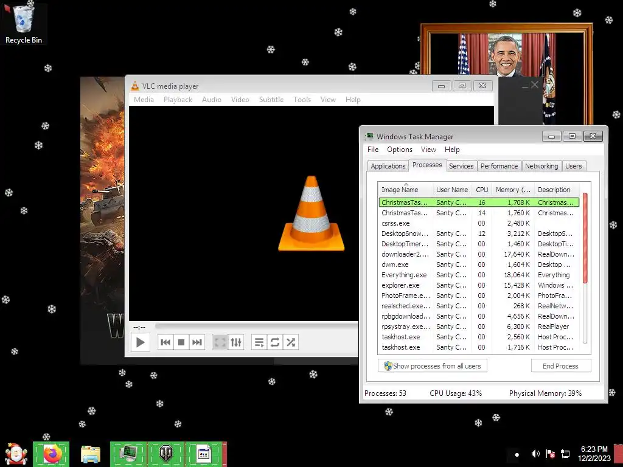Switch to the Users tab
The image size is (623, 467).
(x=573, y=166)
